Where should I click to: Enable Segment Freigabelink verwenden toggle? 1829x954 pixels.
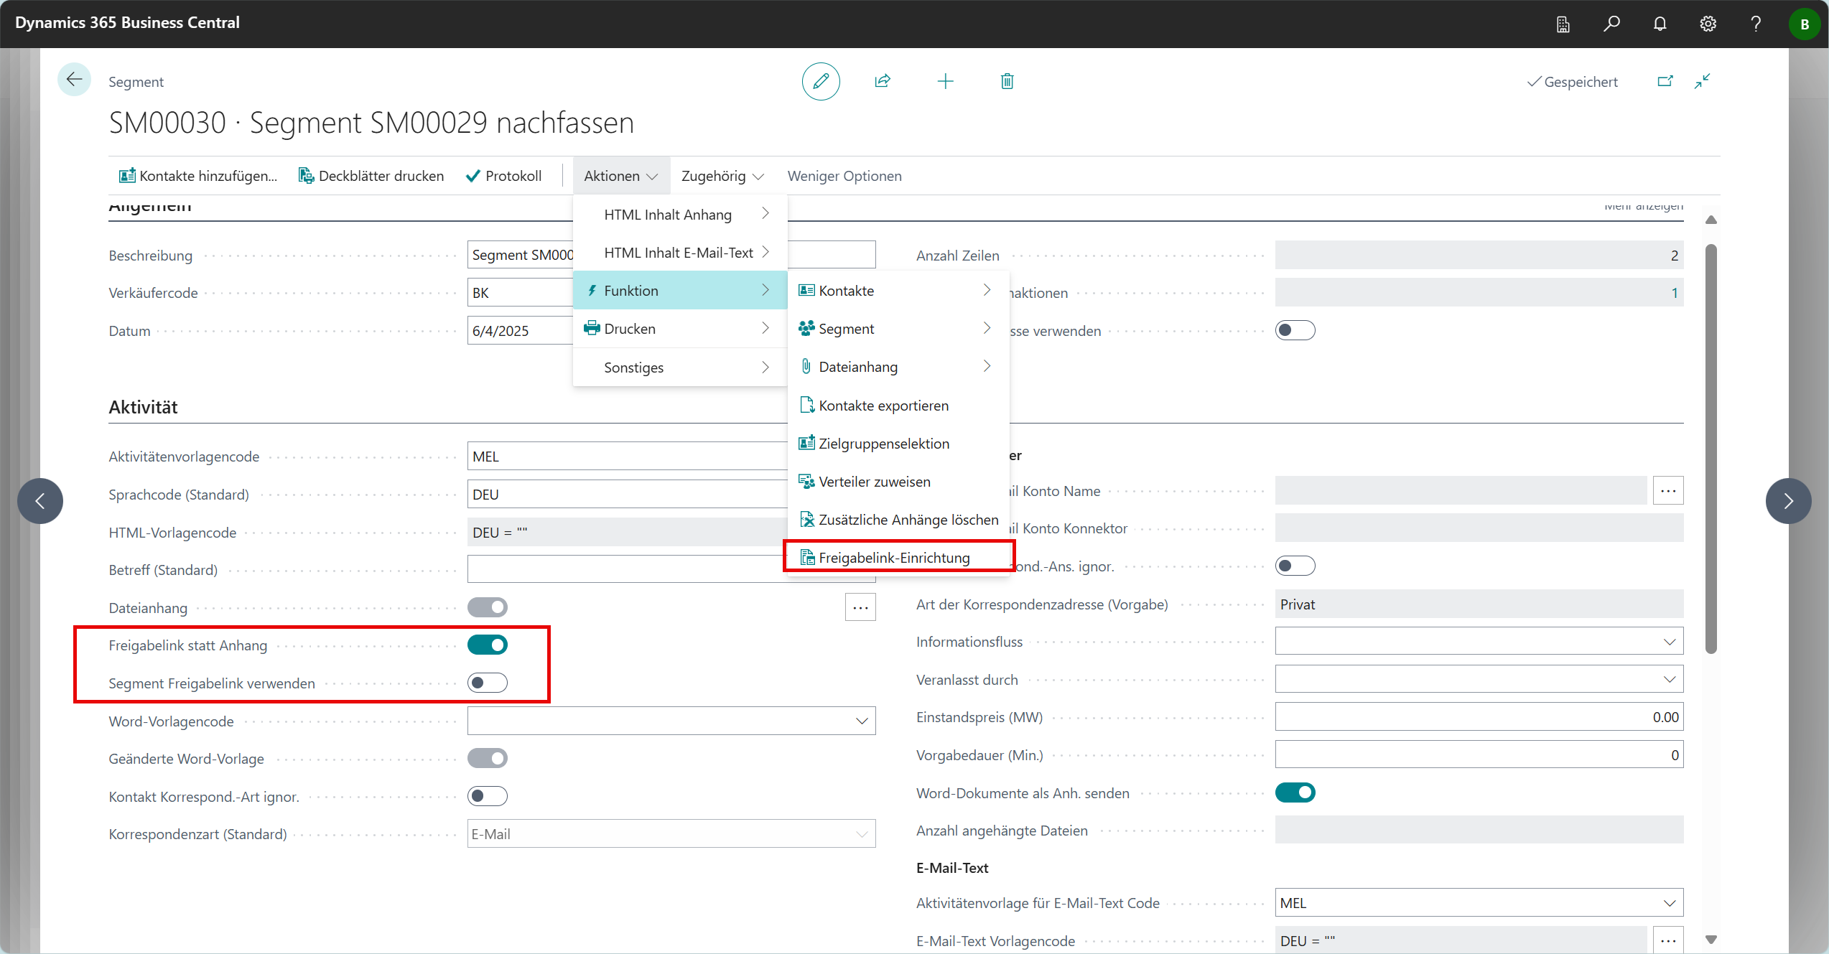(x=488, y=683)
